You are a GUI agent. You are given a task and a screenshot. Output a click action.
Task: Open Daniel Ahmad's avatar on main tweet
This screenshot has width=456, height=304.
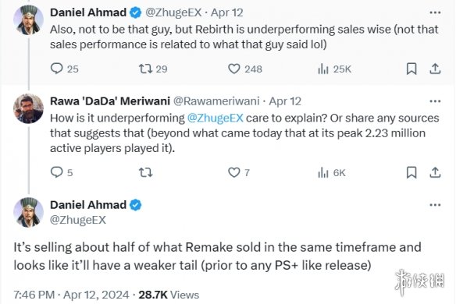28,212
